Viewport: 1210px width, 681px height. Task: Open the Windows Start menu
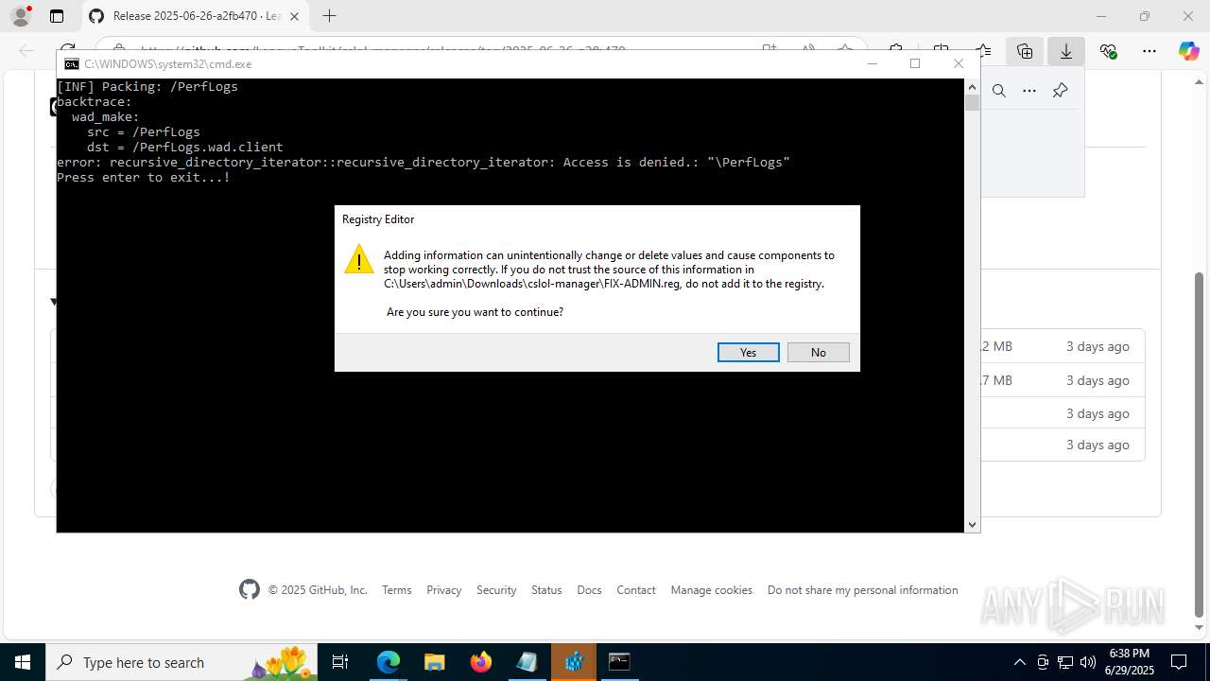tap(23, 662)
